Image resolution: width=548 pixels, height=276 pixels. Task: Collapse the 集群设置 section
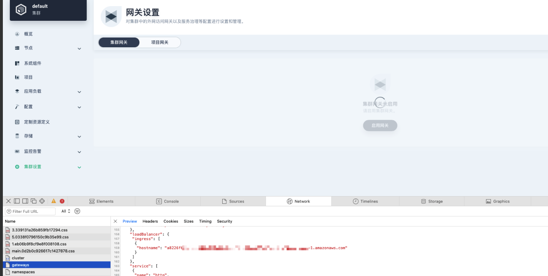[79, 167]
